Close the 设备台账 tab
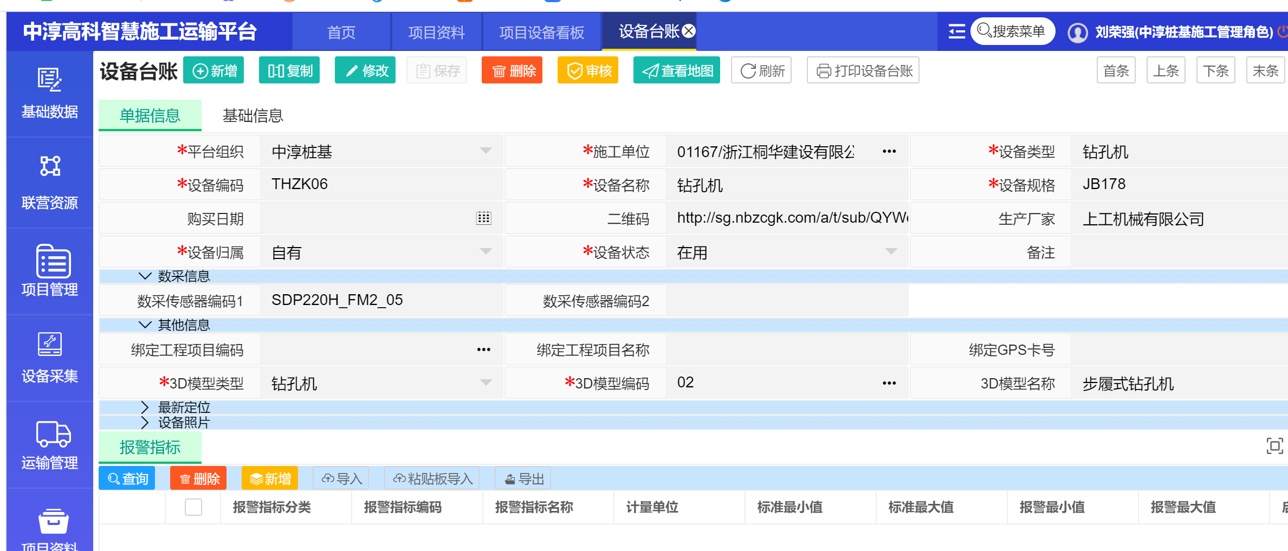The width and height of the screenshot is (1288, 551). point(689,31)
